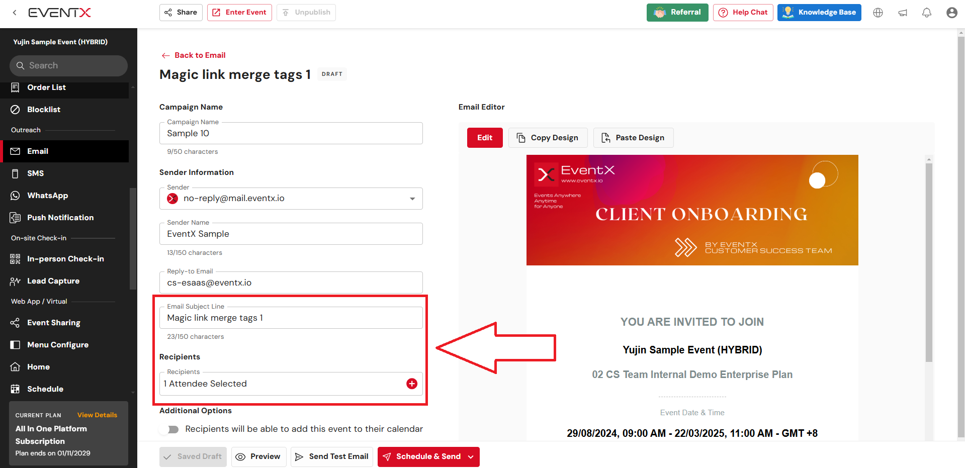The height and width of the screenshot is (468, 965).
Task: Click the Recipients field with 1 Attendee Selected
Action: (291, 384)
